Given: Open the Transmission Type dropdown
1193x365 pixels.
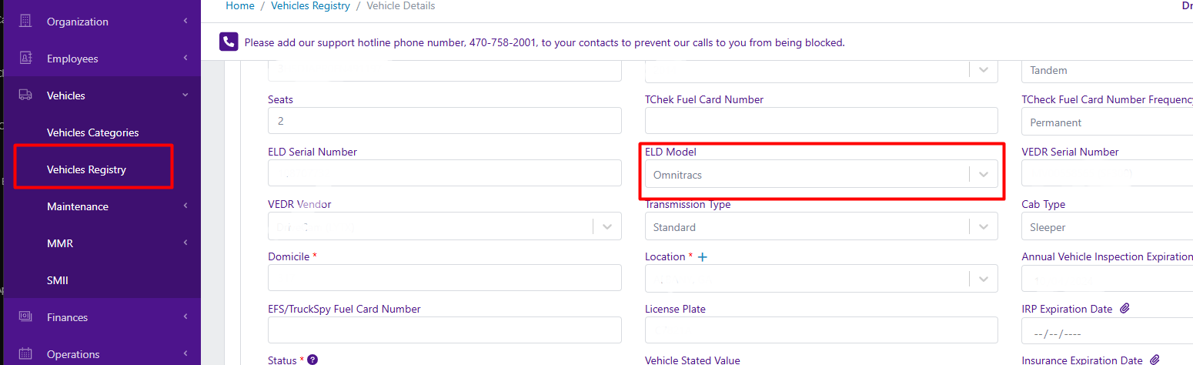Looking at the screenshot, I should (x=821, y=227).
